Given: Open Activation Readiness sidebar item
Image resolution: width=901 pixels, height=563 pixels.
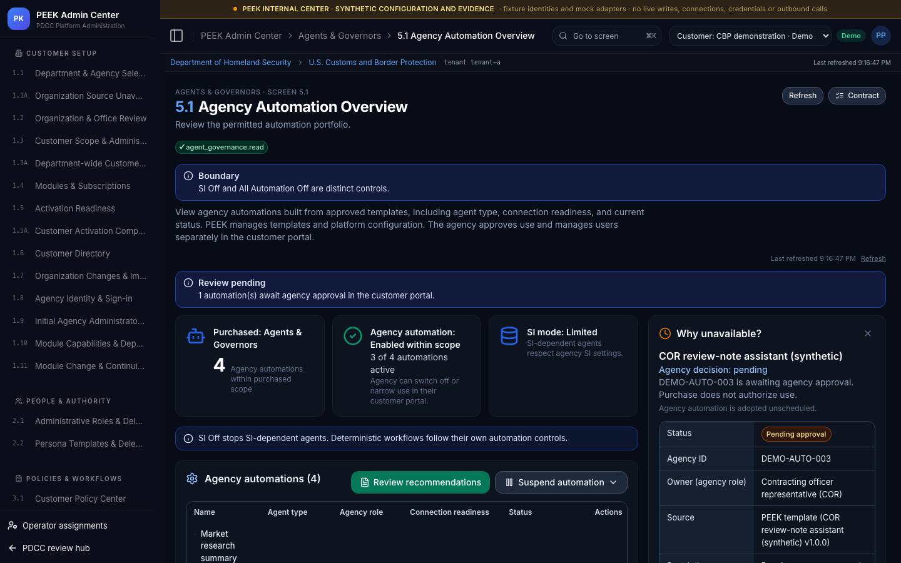Looking at the screenshot, I should point(80,208).
